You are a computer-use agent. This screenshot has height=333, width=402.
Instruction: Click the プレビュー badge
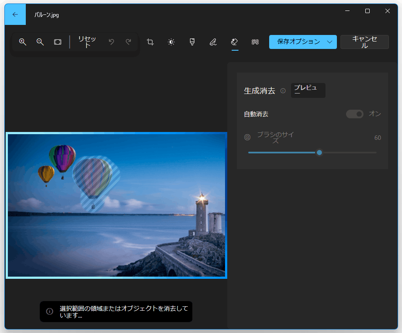coord(308,90)
